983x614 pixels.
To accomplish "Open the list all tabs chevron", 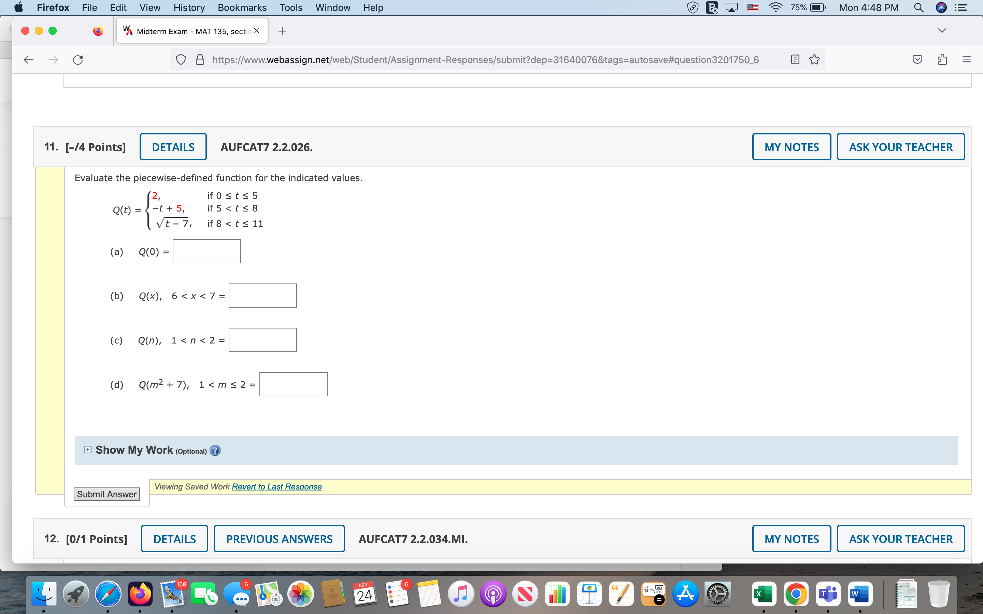I will point(942,31).
